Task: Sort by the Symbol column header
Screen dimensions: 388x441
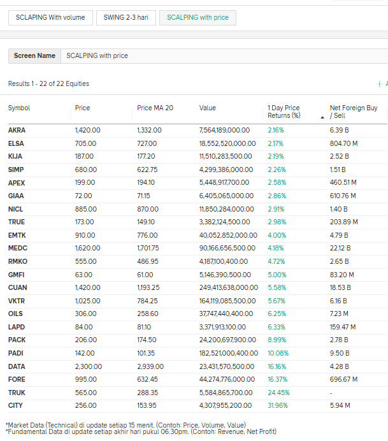Action: point(19,108)
